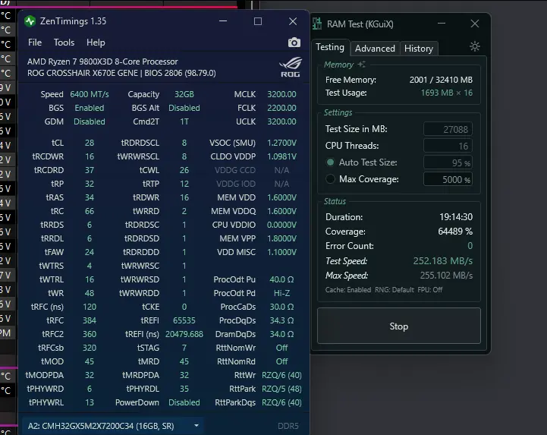Click the AMD Ryzen 7 9800X3D processor name
547x435 pixels.
102,61
